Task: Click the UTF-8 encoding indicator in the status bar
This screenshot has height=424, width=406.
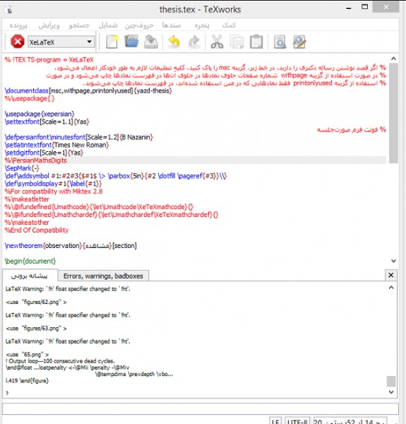Action: coord(297,421)
